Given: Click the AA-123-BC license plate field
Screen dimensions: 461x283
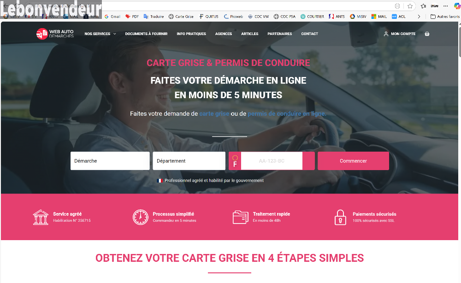Looking at the screenshot, I should pos(272,161).
